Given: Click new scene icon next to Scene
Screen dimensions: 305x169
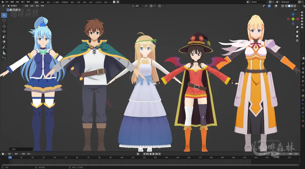Looking at the screenshot, I should click(x=270, y=2).
